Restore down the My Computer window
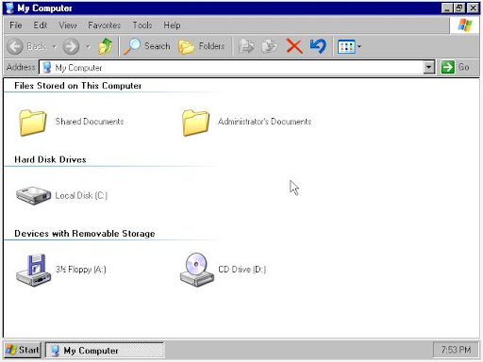The height and width of the screenshot is (362, 483). point(459,8)
